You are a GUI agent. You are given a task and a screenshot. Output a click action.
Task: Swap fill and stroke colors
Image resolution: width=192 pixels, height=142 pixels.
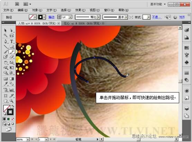click(13, 106)
